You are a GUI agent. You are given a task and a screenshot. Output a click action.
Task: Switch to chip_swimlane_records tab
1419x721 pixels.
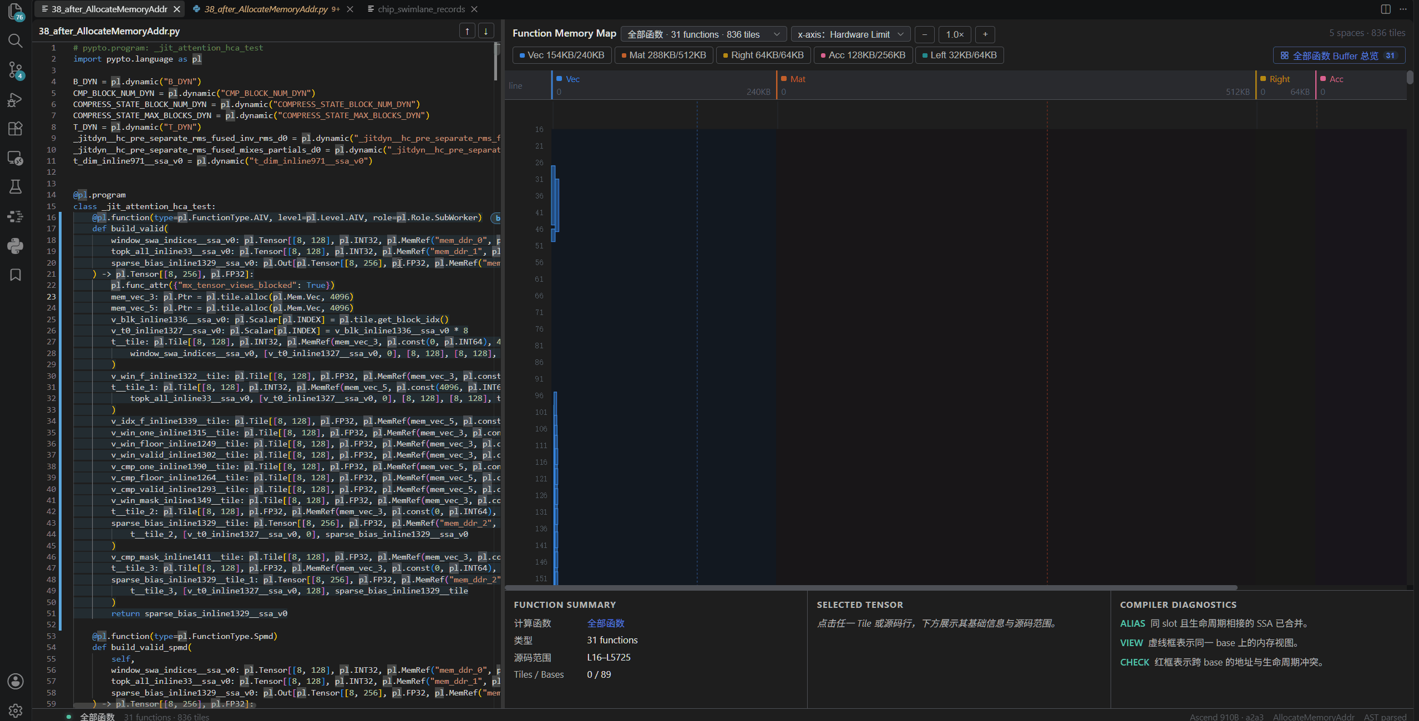[421, 9]
